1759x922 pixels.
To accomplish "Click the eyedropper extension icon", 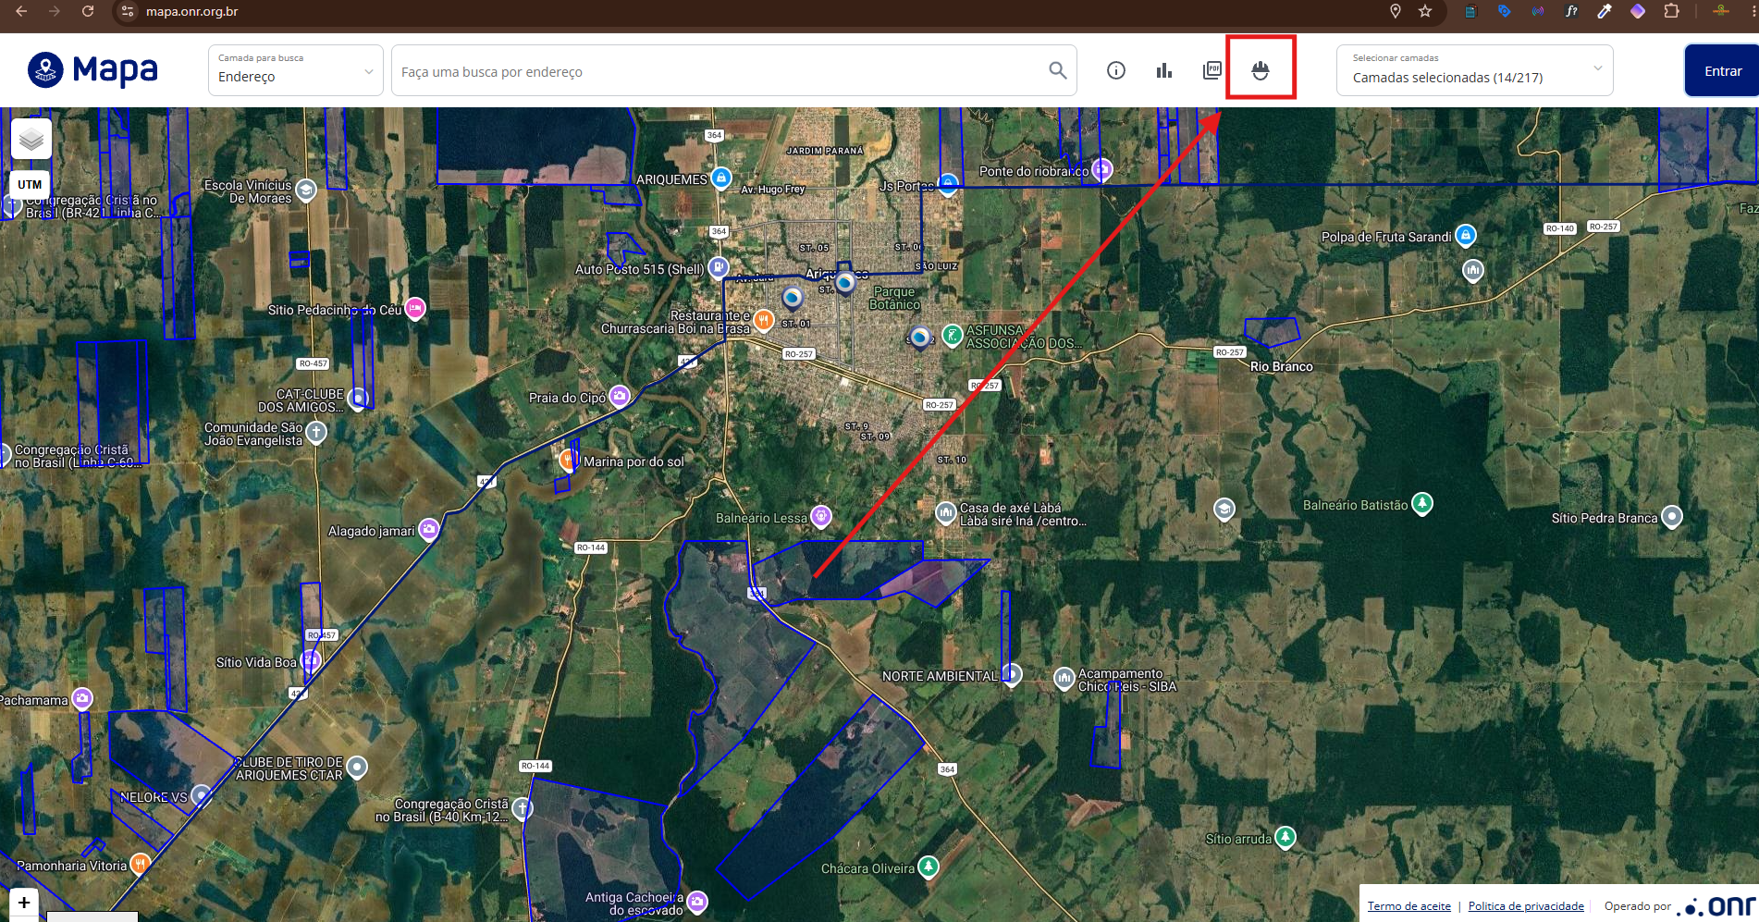I will click(x=1605, y=11).
